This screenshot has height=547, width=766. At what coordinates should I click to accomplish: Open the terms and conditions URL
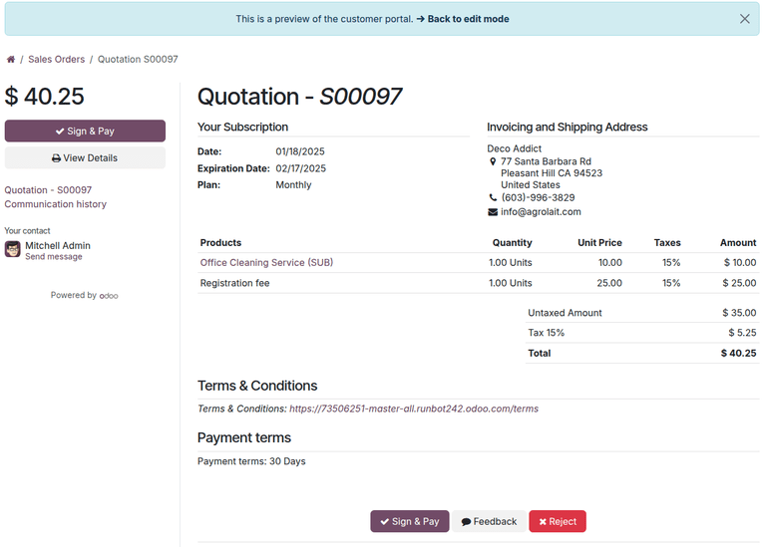(414, 409)
